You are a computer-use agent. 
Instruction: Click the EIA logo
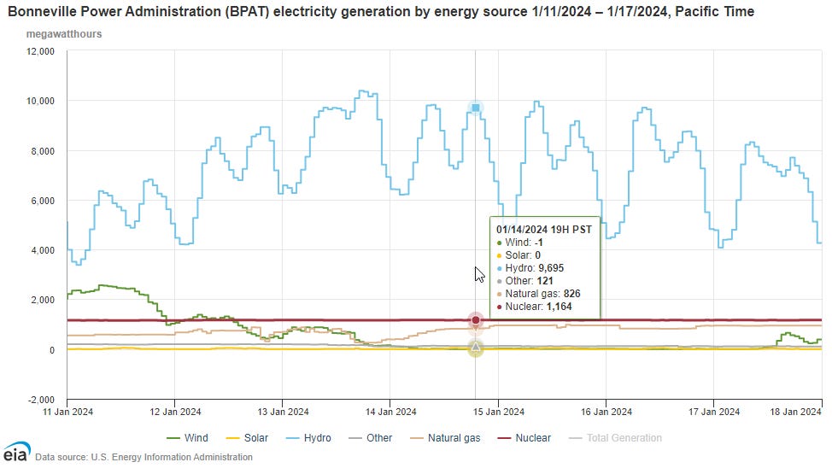tap(16, 453)
